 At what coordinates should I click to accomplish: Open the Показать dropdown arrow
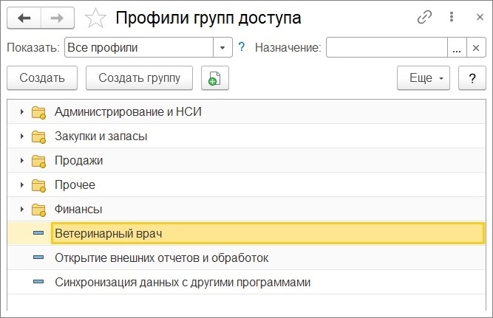(x=222, y=48)
